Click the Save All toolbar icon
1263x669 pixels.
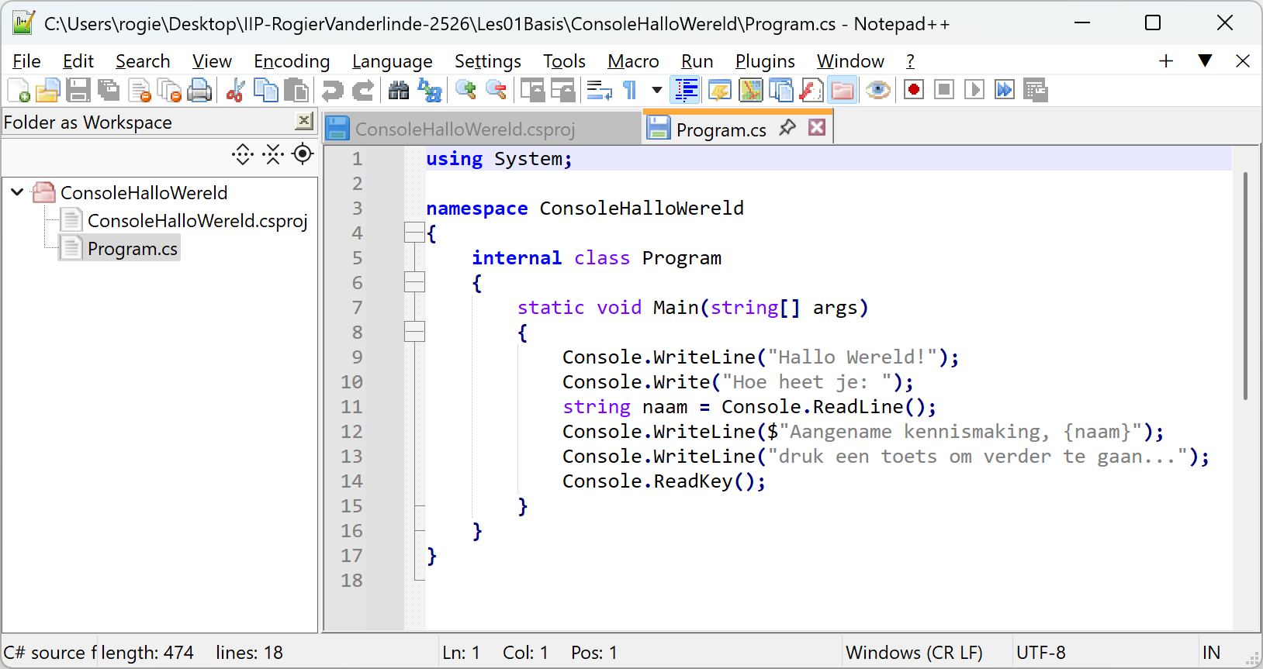pos(108,91)
